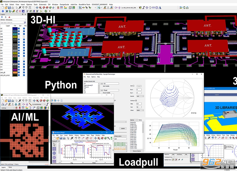The image size is (237, 171).
Task: Open the BondWire Tools menu
Action: tap(85, 4)
